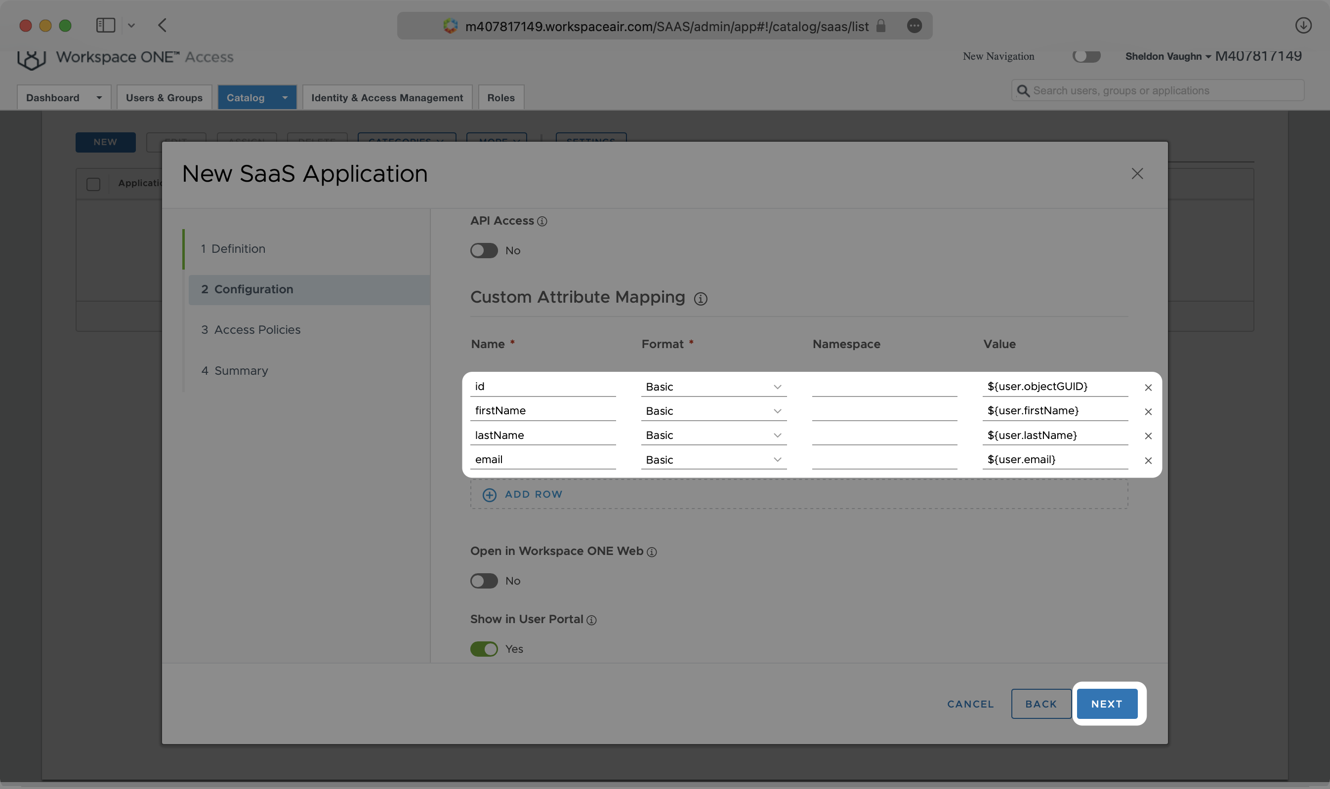Click the Show in User Portal info icon
Viewport: 1330px width, 789px height.
592,620
